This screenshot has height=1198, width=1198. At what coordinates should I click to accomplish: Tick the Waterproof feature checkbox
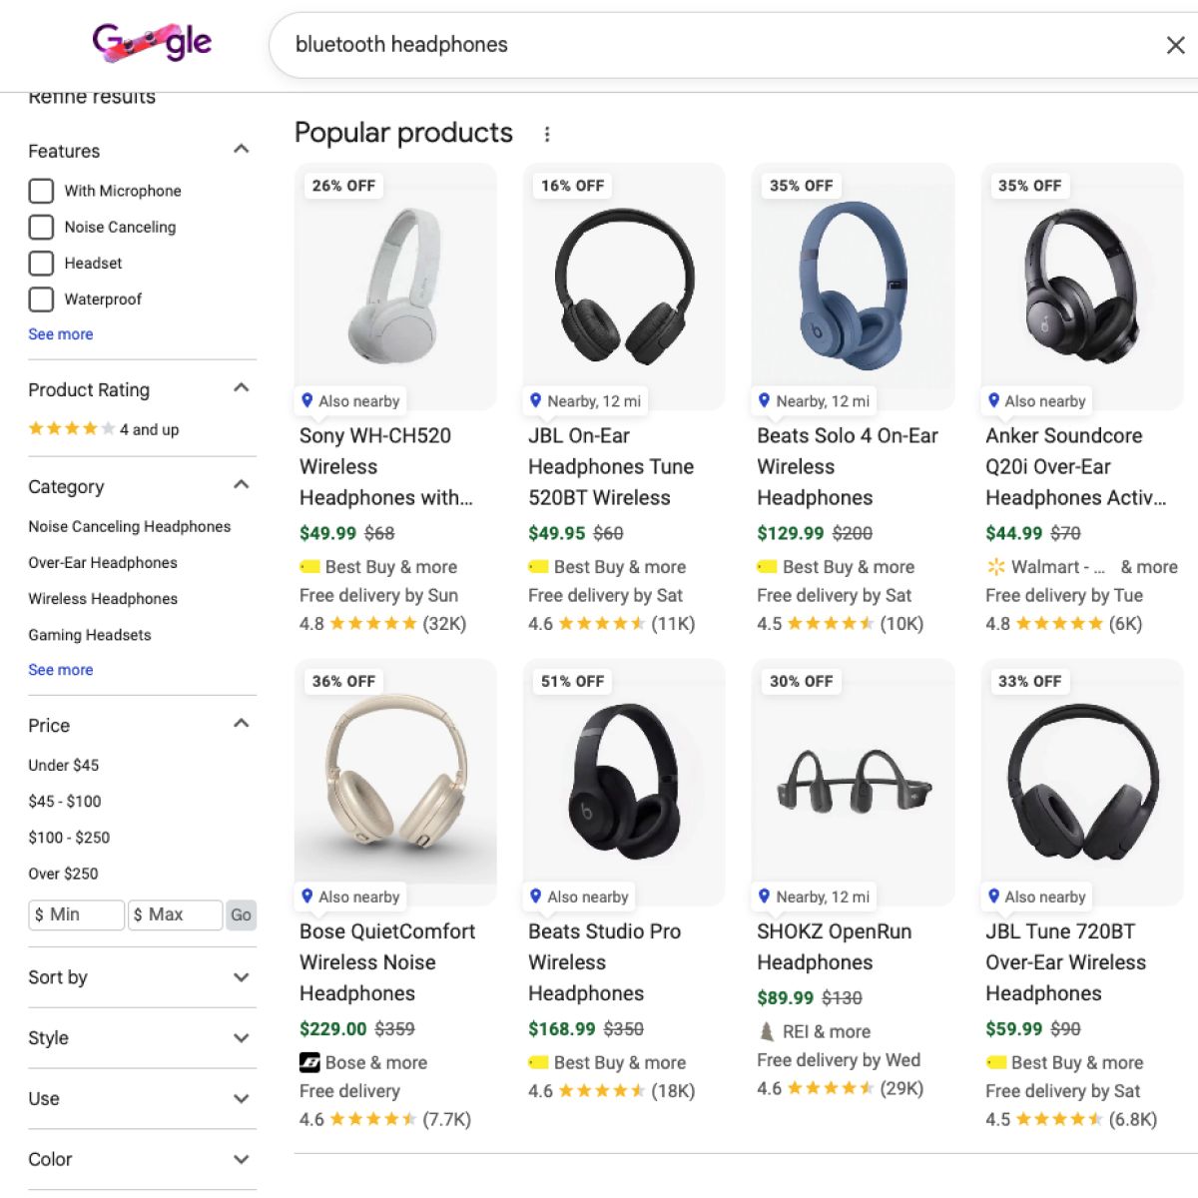(x=41, y=299)
